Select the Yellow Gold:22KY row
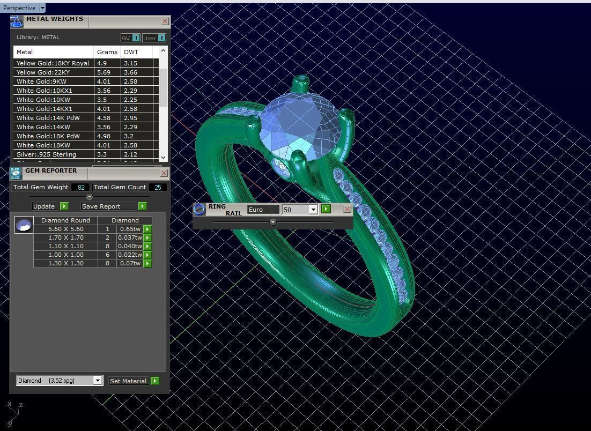Viewport: 591px width, 431px height. (86, 72)
